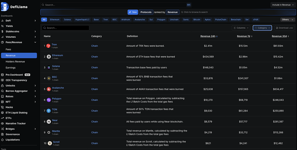Screen dimensions: 297x150
Task: Click the Tron chain logo icon
Action: [48, 46]
